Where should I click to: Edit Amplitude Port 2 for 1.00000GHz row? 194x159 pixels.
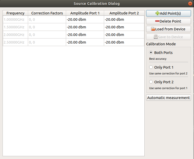pyautogui.click(x=124, y=19)
